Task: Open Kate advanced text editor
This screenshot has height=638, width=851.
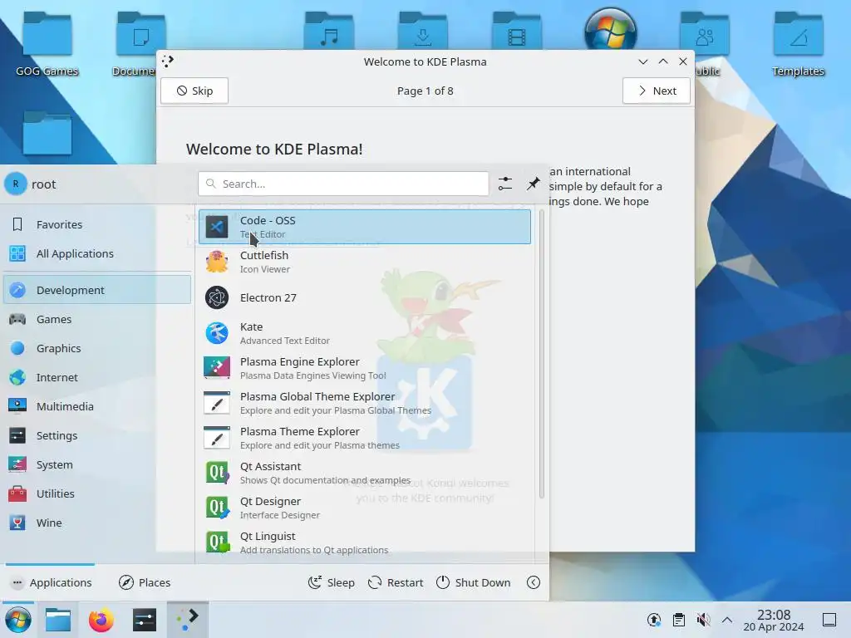Action: [364, 333]
